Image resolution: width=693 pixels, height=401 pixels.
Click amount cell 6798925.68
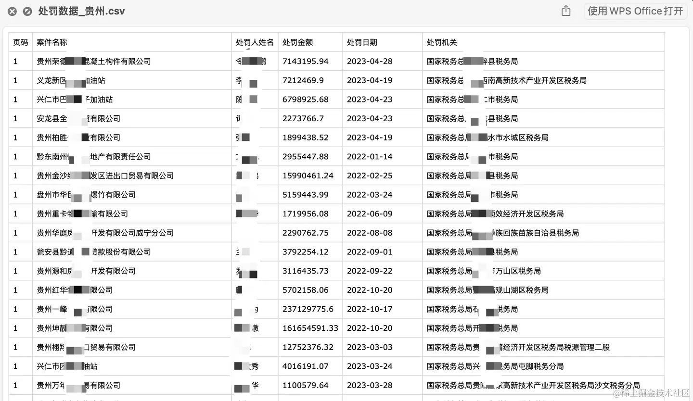[310, 100]
